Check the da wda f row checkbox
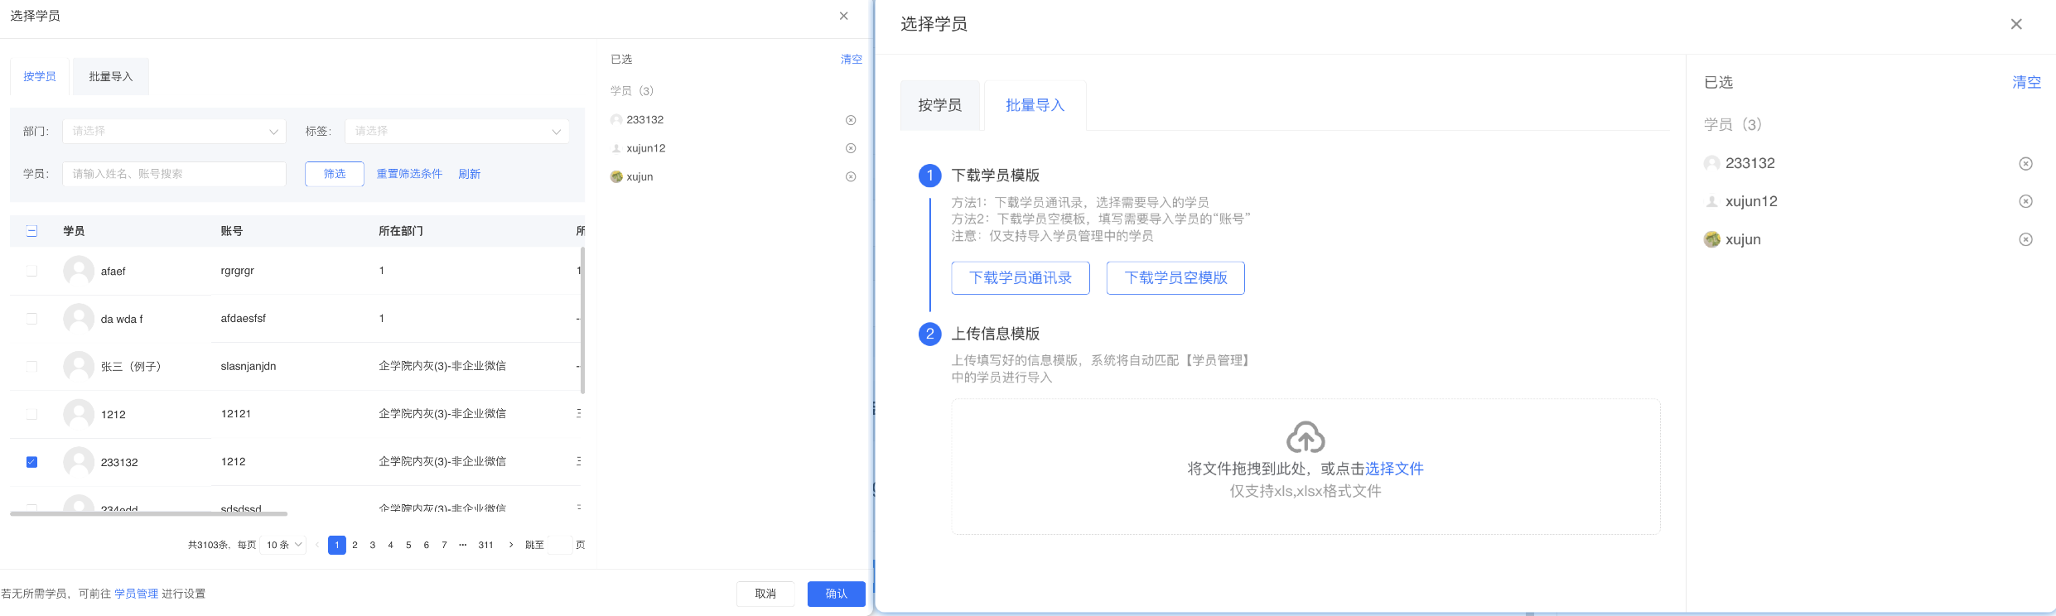Image resolution: width=2056 pixels, height=616 pixels. 31,319
